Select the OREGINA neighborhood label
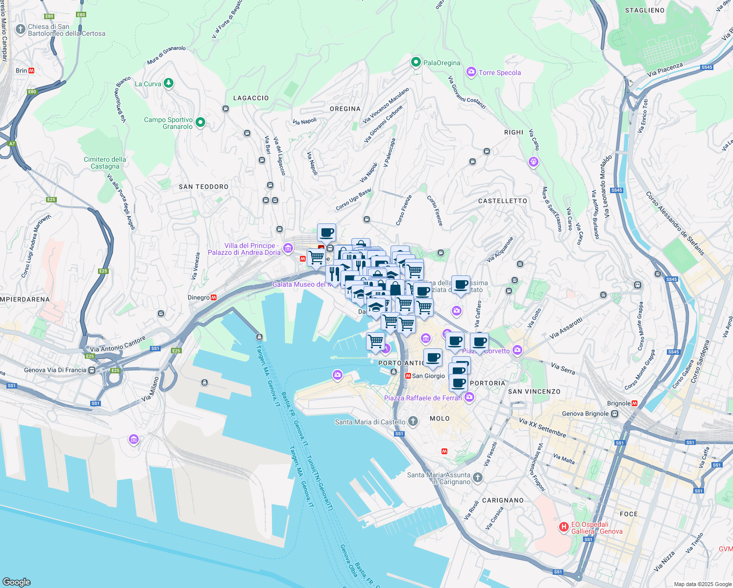 (345, 109)
